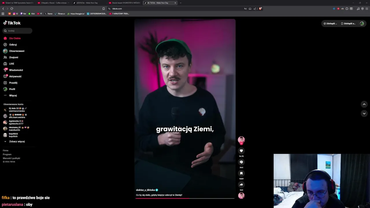Open followed account alfa.team.wataha
The height and width of the screenshot is (208, 370).
pos(15,116)
